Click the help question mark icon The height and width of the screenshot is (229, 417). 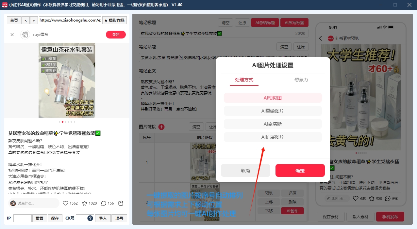[90, 218]
